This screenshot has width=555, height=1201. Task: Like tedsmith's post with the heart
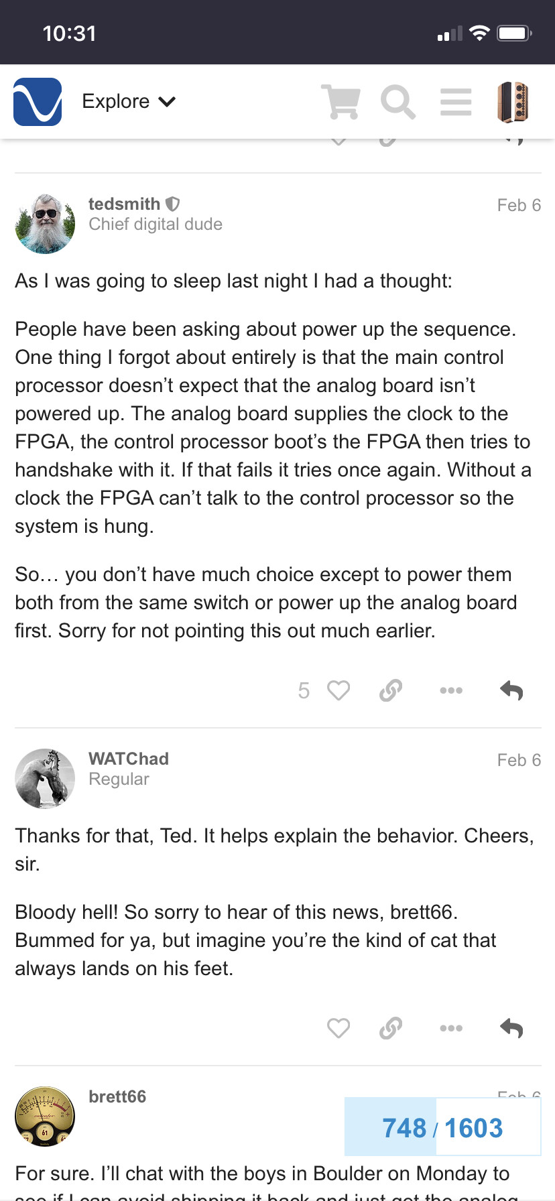(x=338, y=690)
